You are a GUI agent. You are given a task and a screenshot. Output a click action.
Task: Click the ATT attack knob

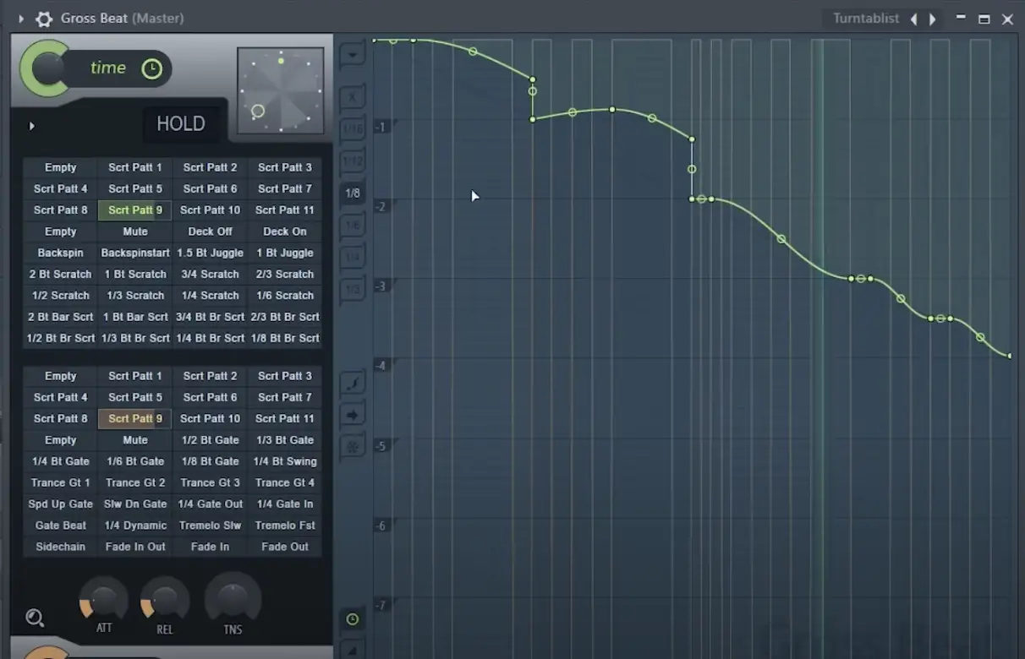[x=104, y=601]
